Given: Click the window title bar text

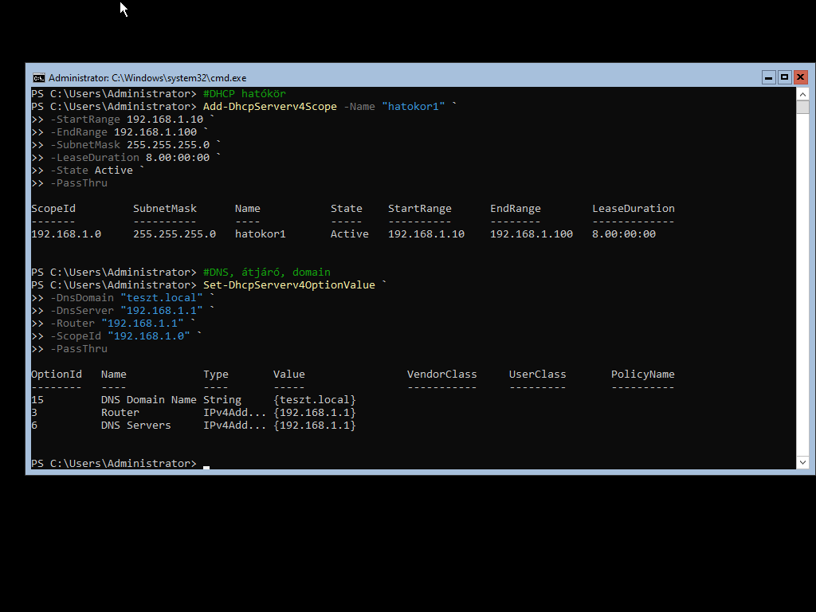Looking at the screenshot, I should 147,78.
